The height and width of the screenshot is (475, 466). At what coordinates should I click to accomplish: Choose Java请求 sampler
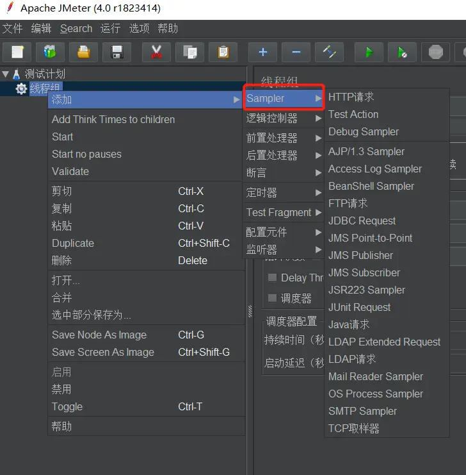387,324
